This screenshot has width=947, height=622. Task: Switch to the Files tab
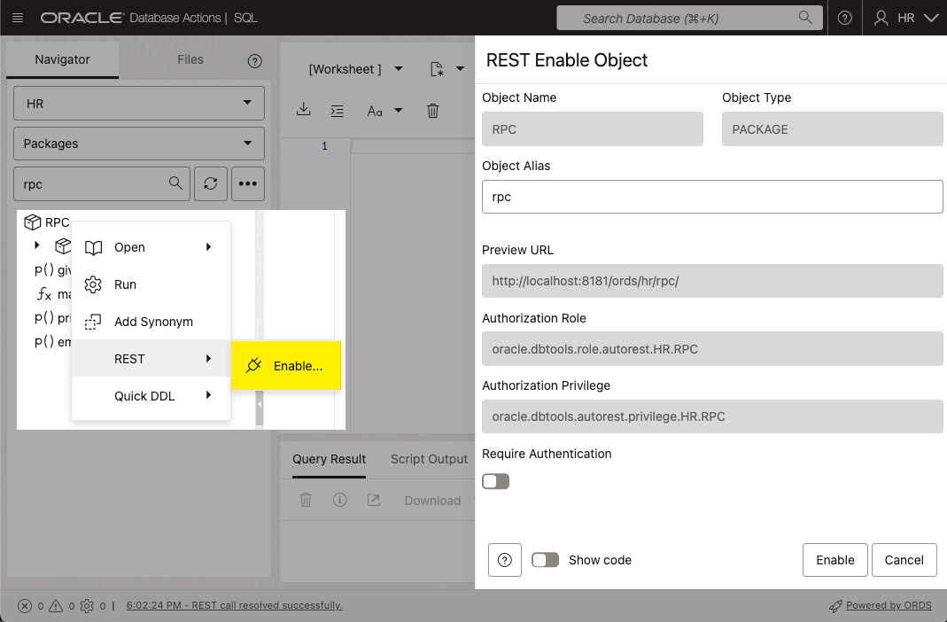point(190,59)
